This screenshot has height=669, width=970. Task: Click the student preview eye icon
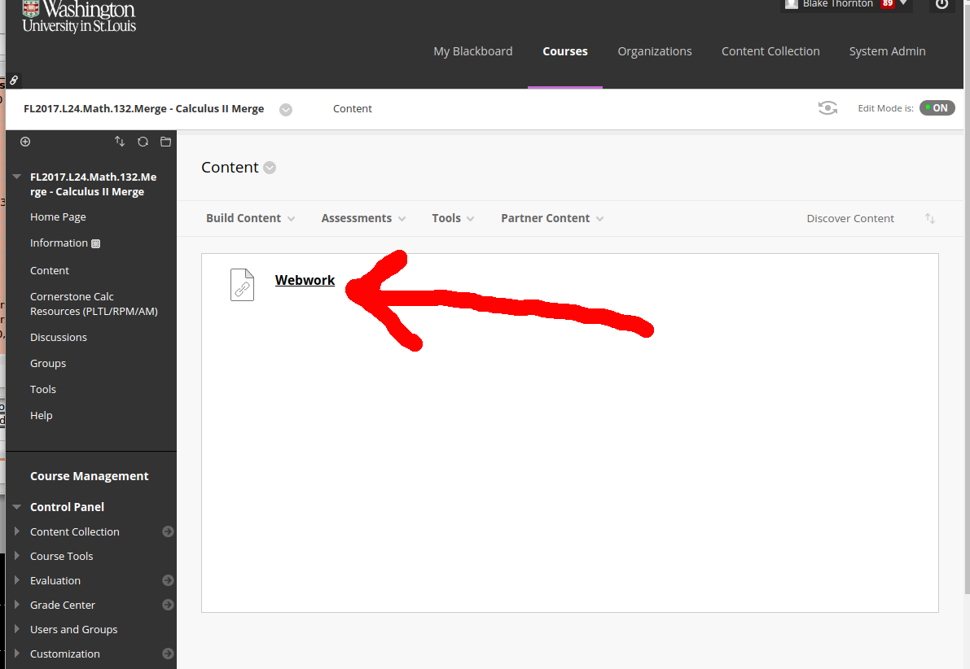coord(827,108)
